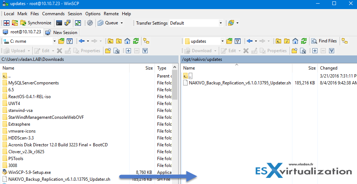
Task: Go to remote parent directory icon
Action: tap(278, 41)
